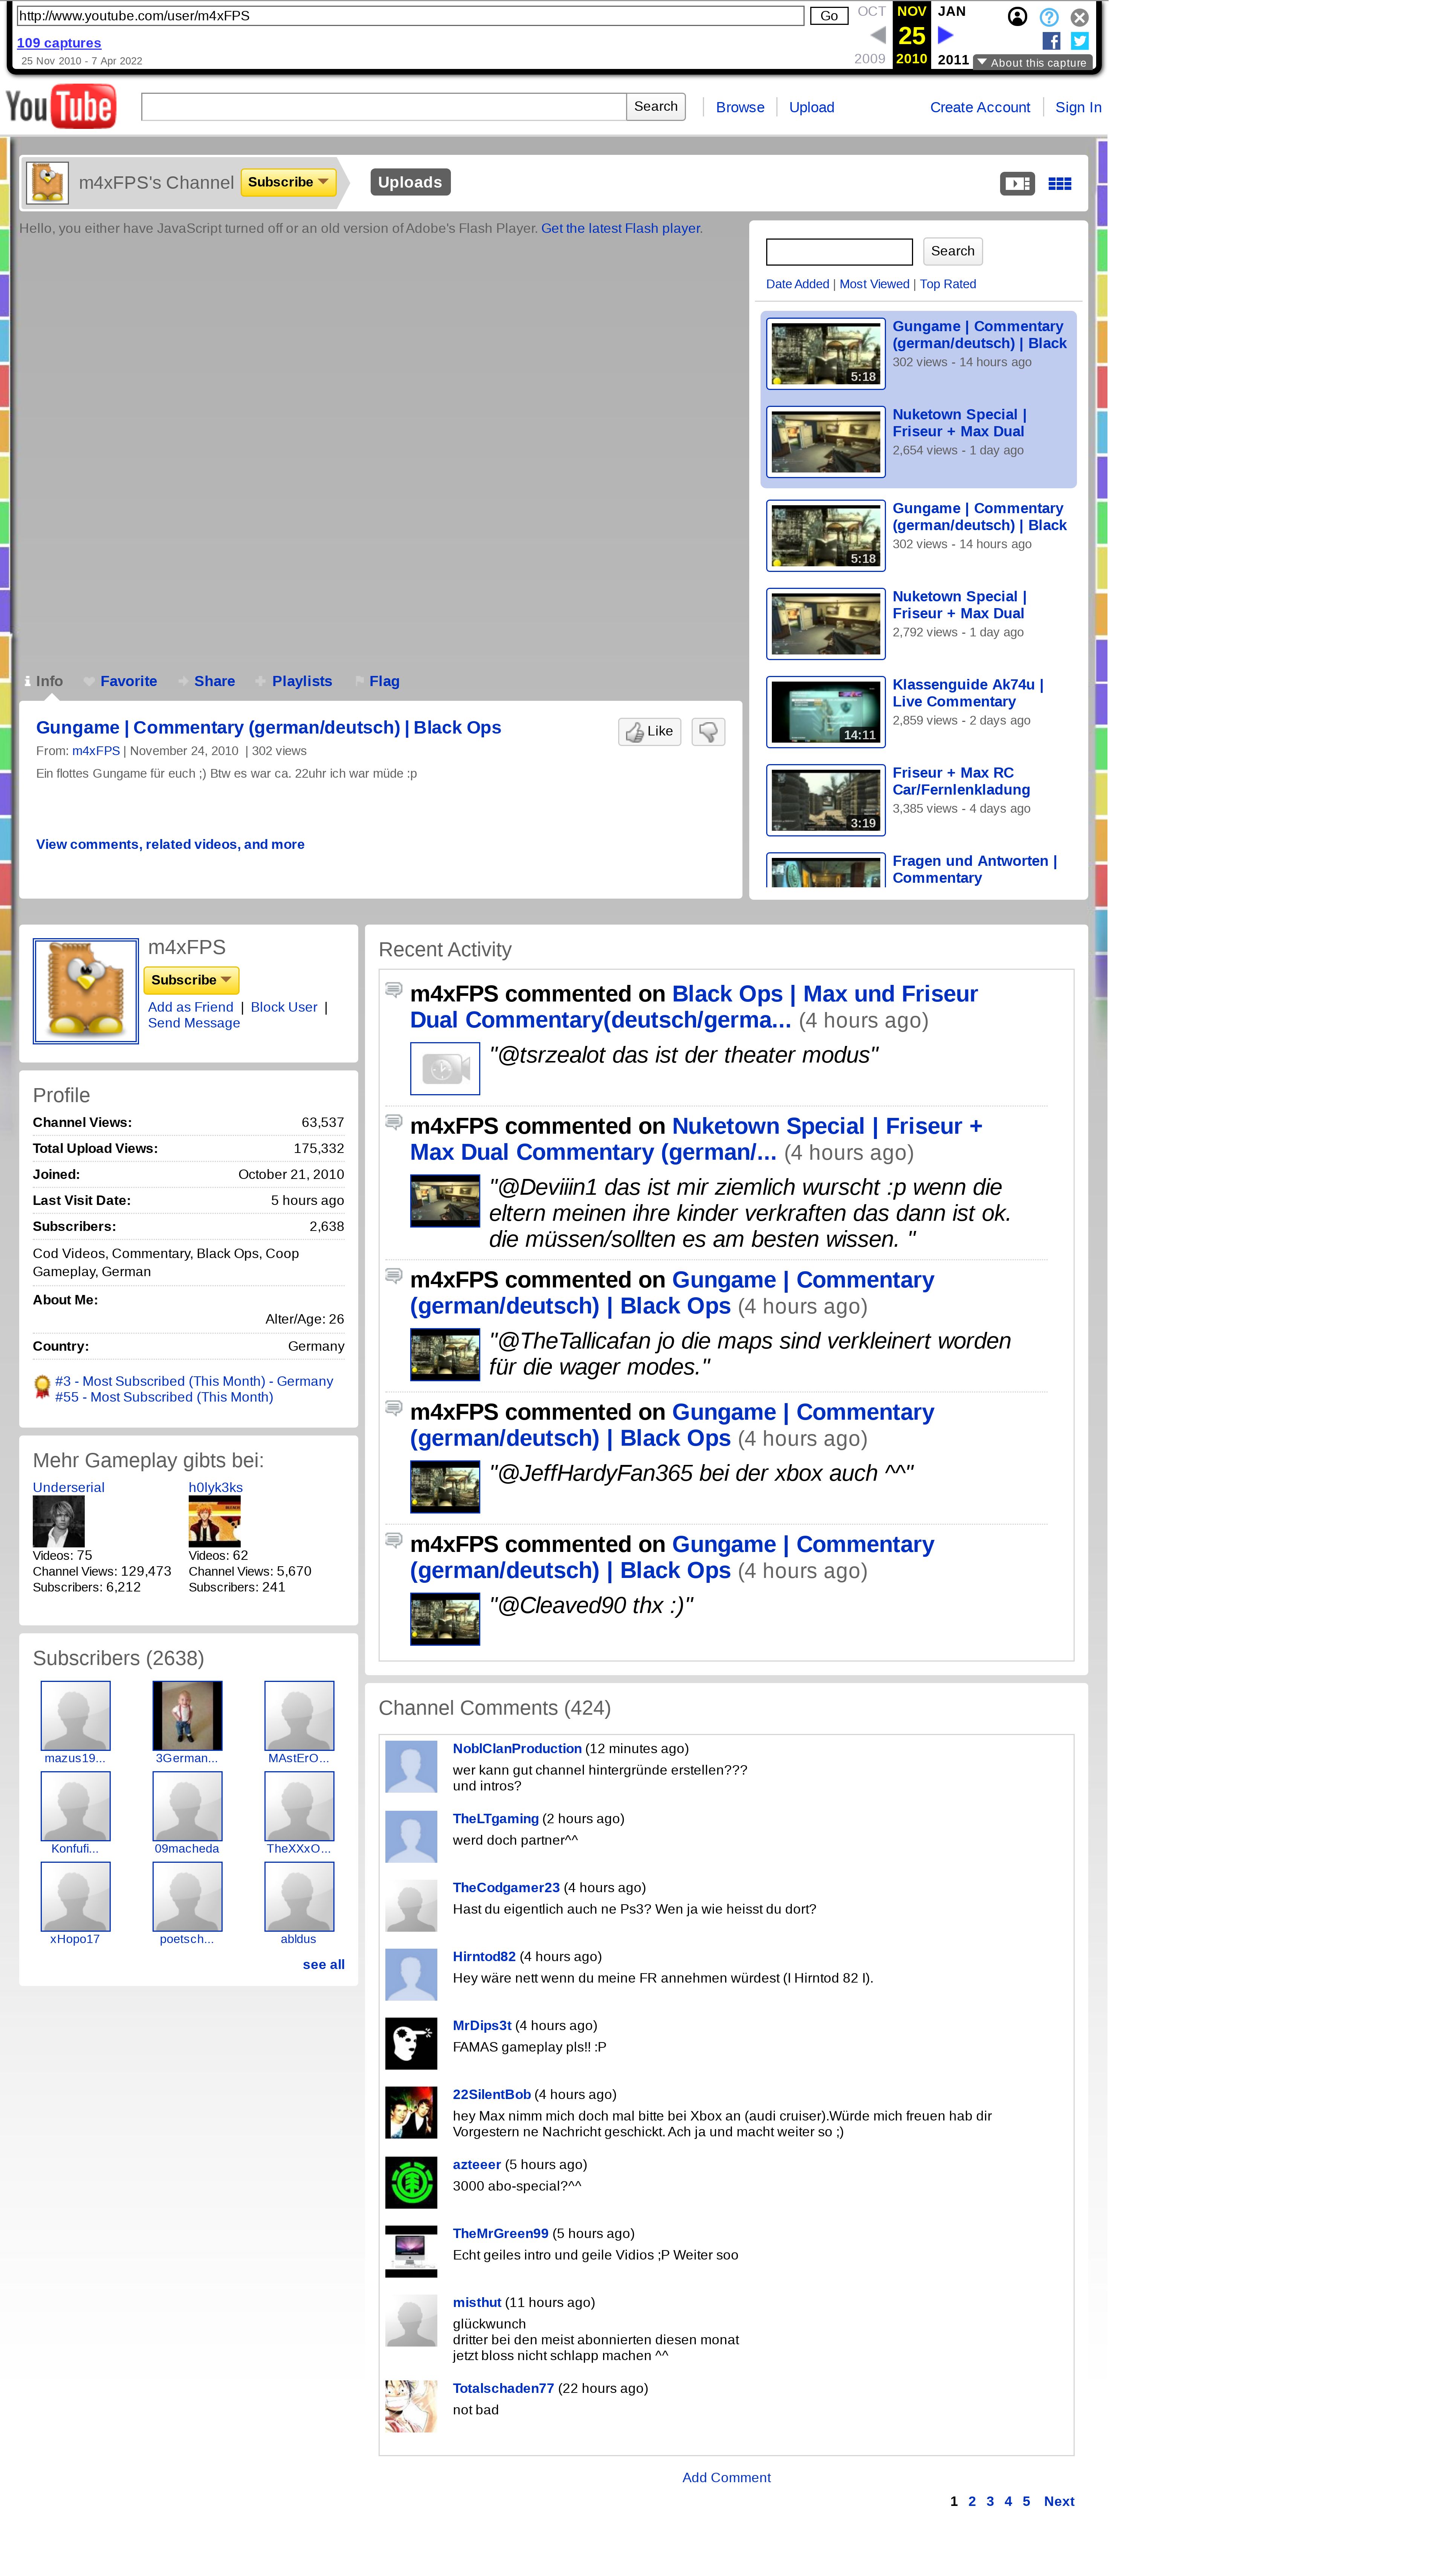Open Klassenguide Ak74u video thumbnail
Image resolution: width=1451 pixels, height=2576 pixels.
click(826, 712)
